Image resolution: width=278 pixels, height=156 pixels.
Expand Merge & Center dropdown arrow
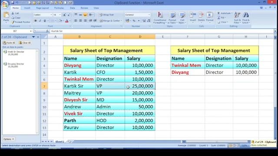tap(121, 21)
